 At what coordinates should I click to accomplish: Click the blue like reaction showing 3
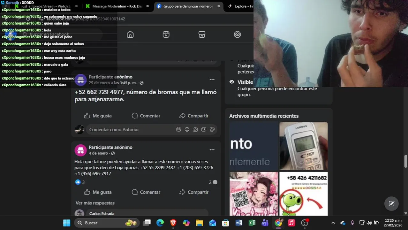[78, 182]
